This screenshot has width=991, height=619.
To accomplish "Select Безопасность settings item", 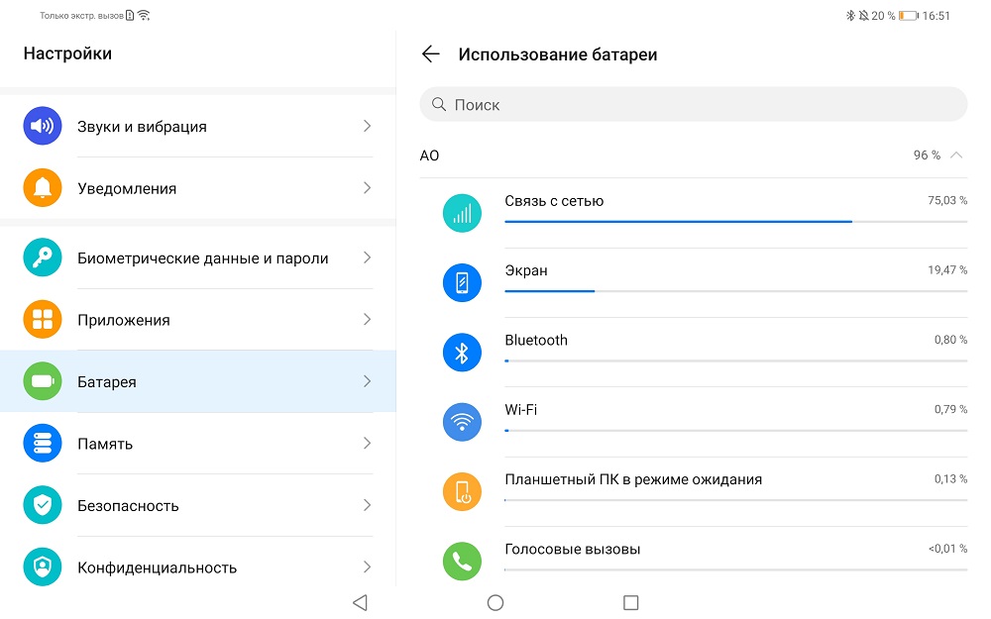I will pos(198,505).
